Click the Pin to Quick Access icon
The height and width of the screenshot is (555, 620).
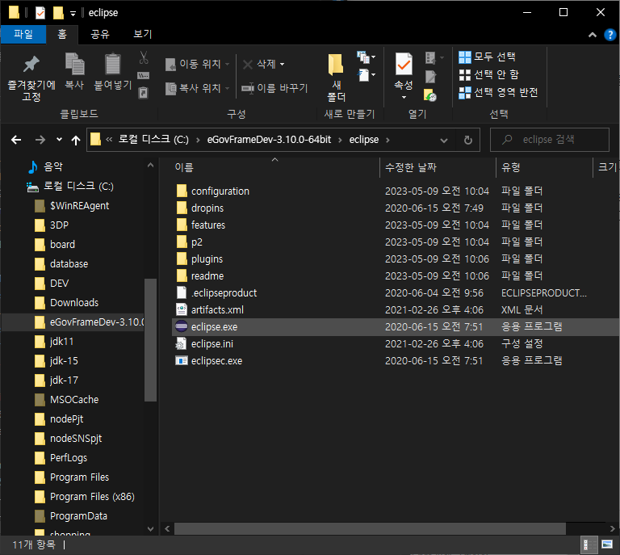click(31, 65)
